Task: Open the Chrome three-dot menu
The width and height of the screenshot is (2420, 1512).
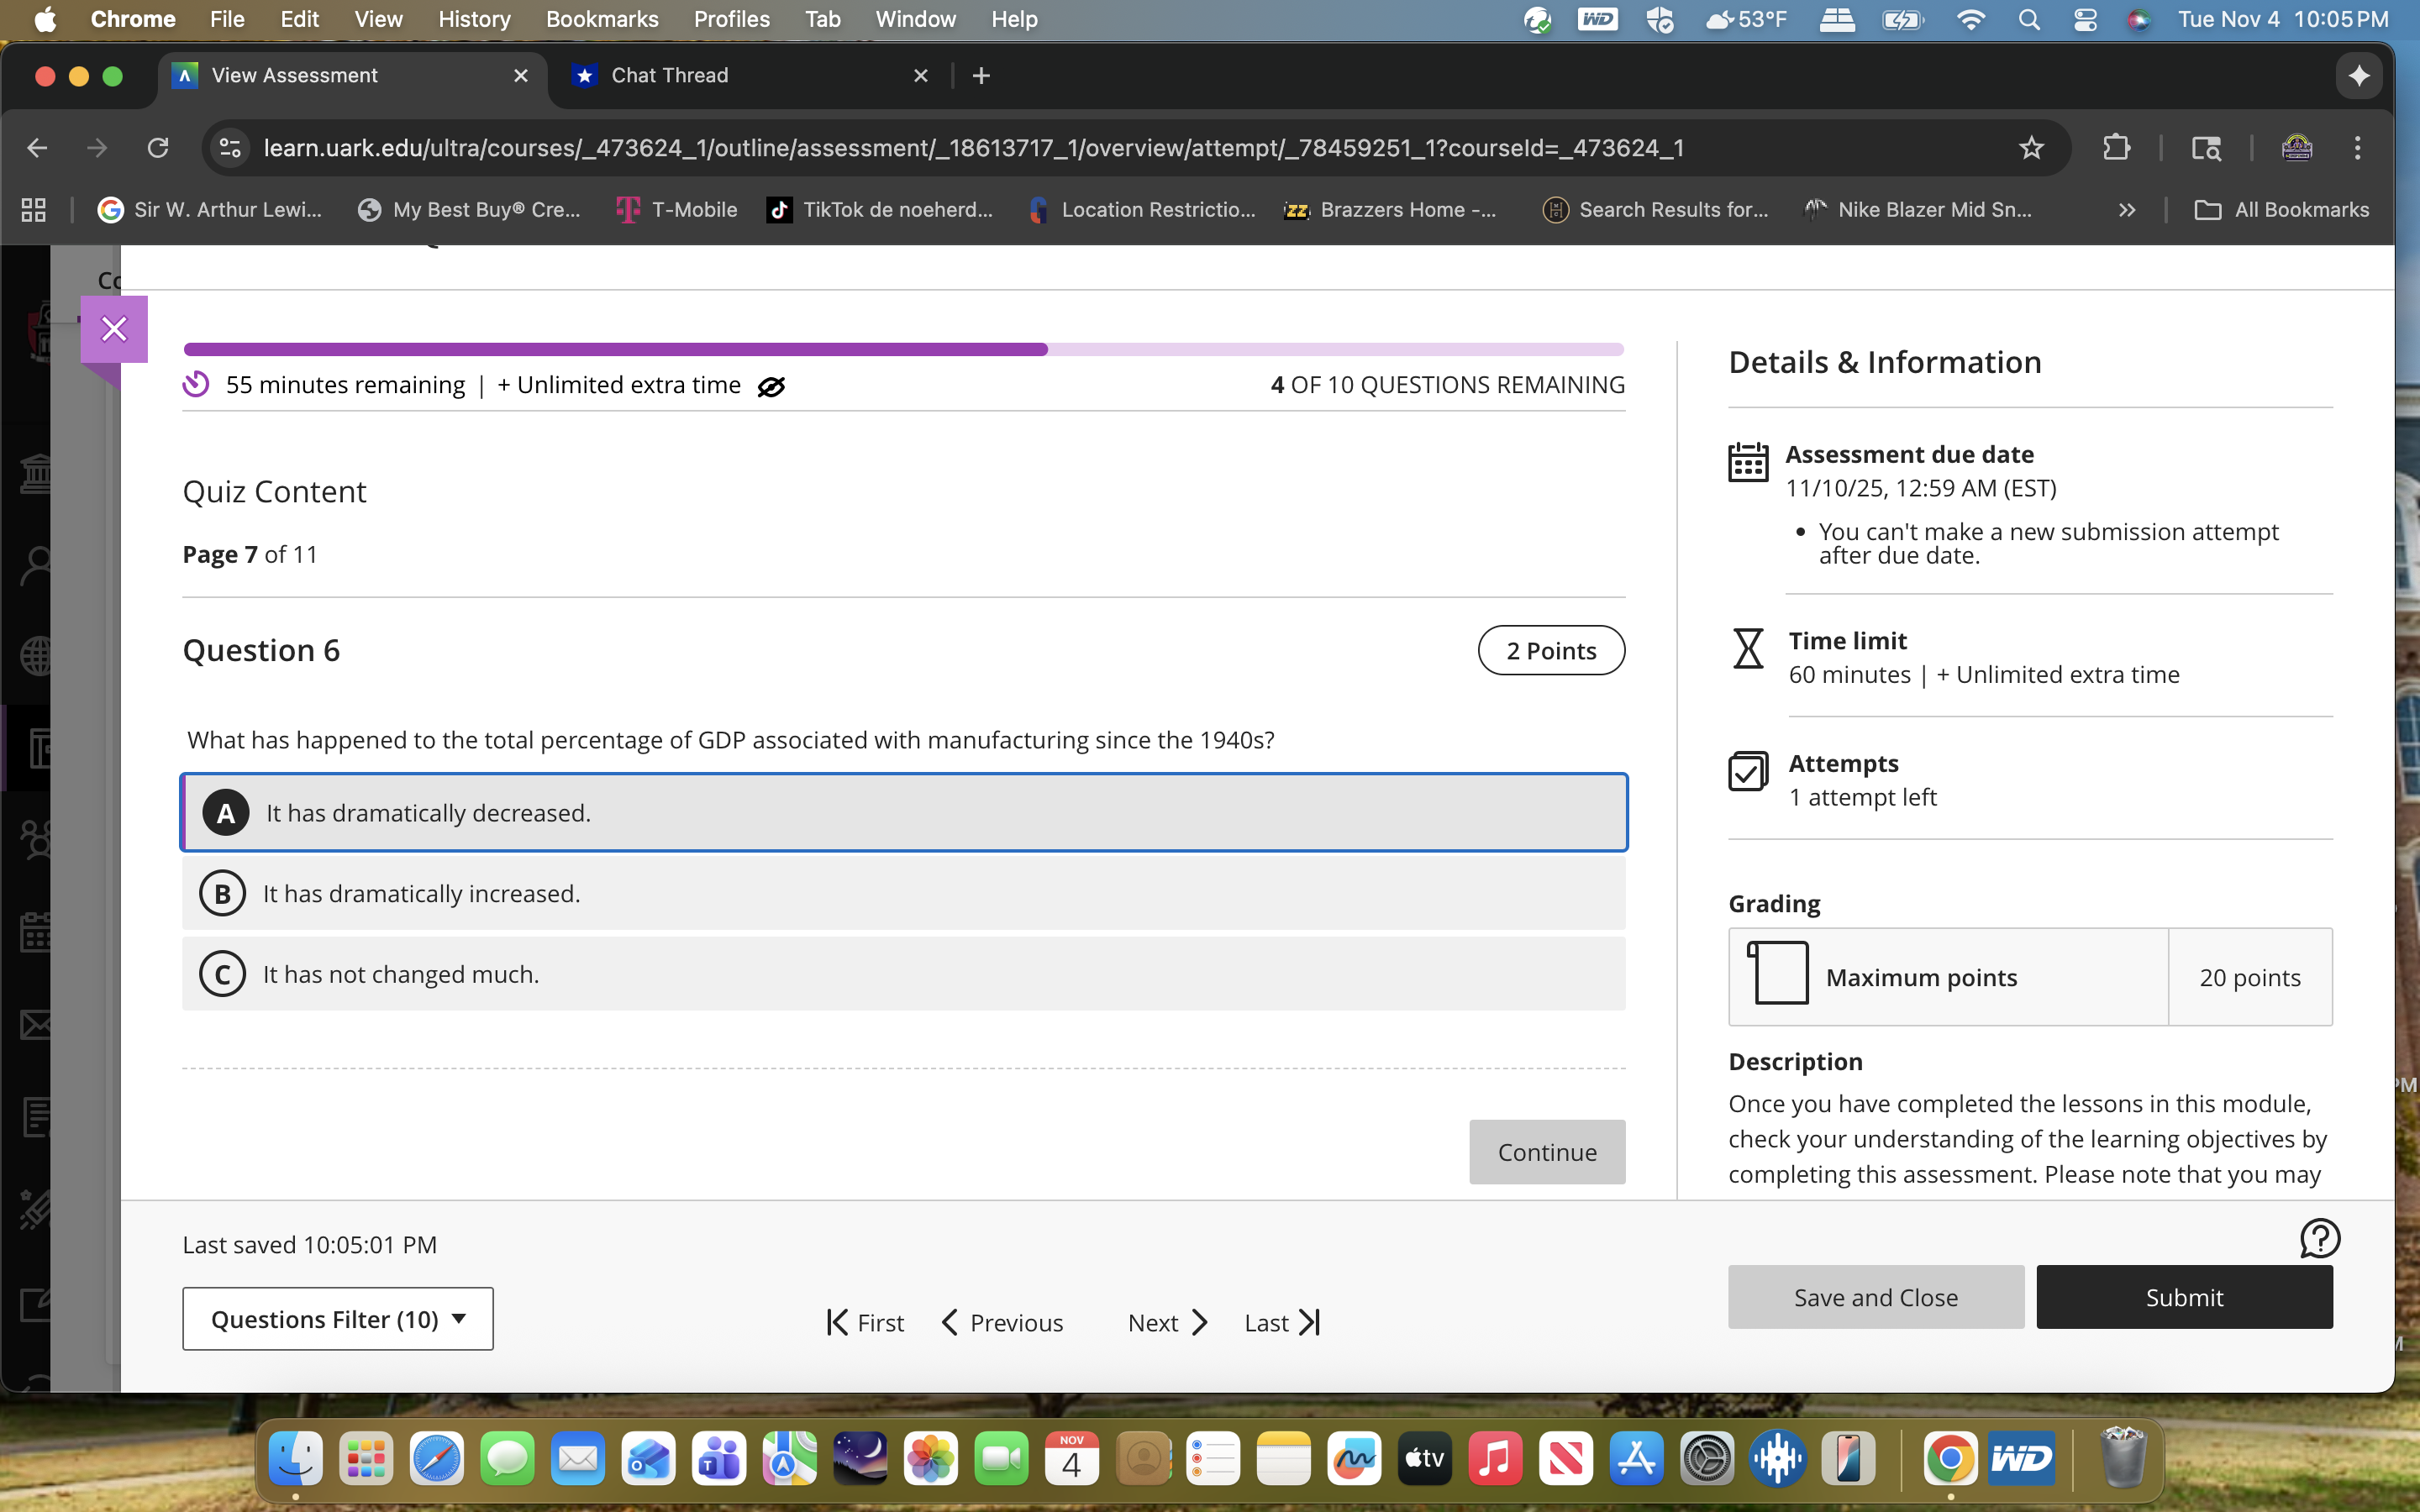Action: tap(2358, 147)
